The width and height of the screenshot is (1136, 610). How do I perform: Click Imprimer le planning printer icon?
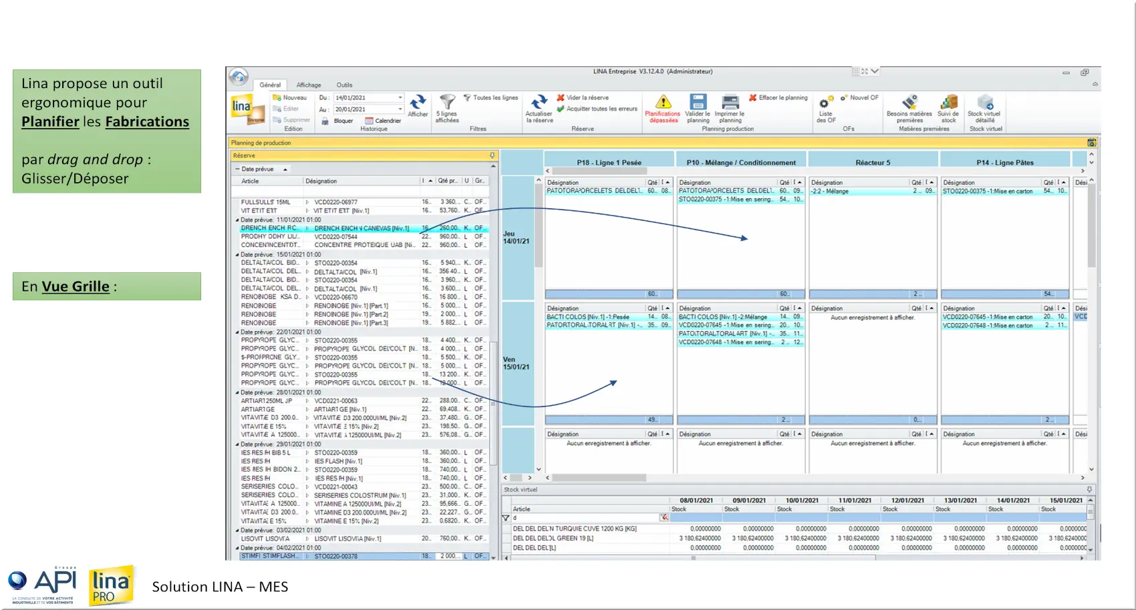pyautogui.click(x=730, y=101)
